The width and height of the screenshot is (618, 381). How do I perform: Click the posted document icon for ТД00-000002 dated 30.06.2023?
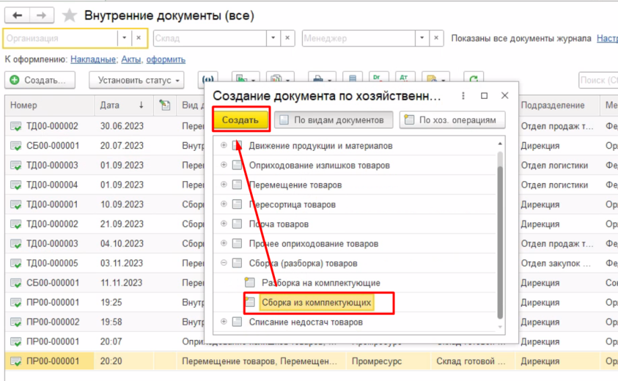(x=16, y=126)
